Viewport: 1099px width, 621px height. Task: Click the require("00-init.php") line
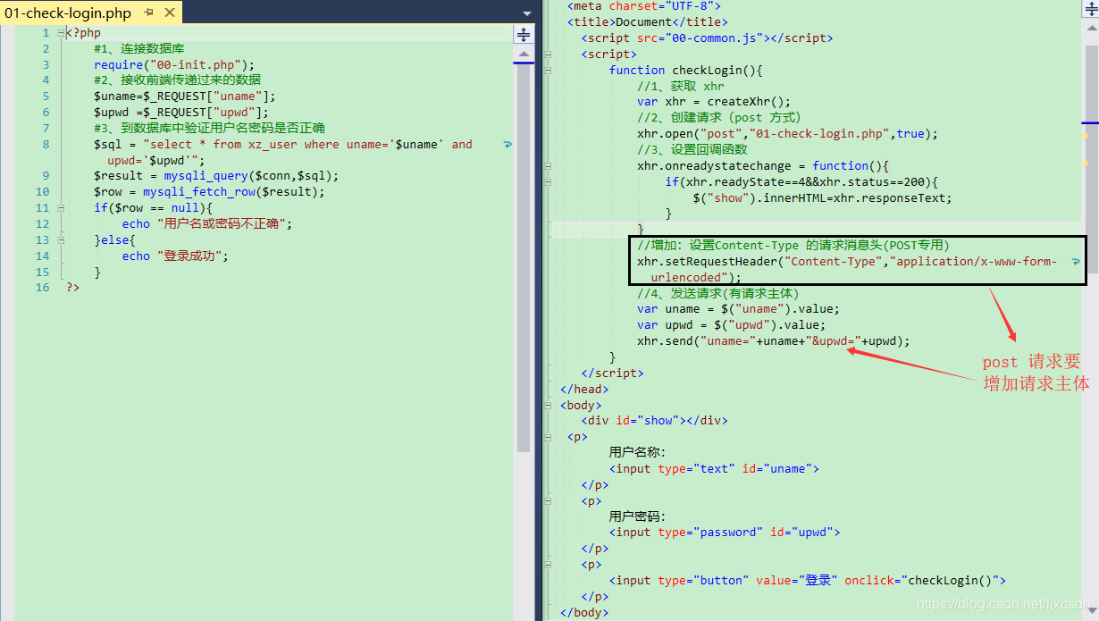[174, 64]
